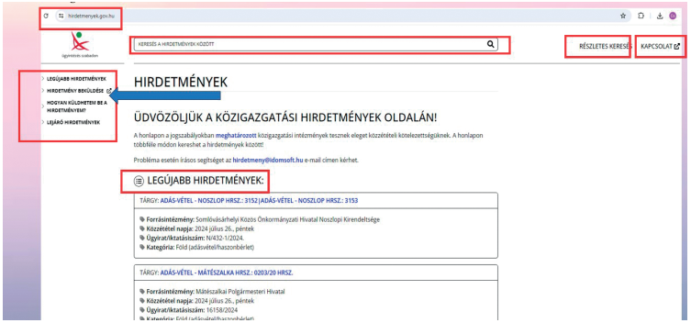This screenshot has height=334, width=691.
Task: Open the purple profile avatar
Action: pos(673,16)
